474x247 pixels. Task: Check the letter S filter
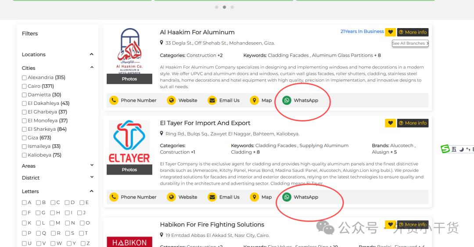pyautogui.click(x=68, y=233)
